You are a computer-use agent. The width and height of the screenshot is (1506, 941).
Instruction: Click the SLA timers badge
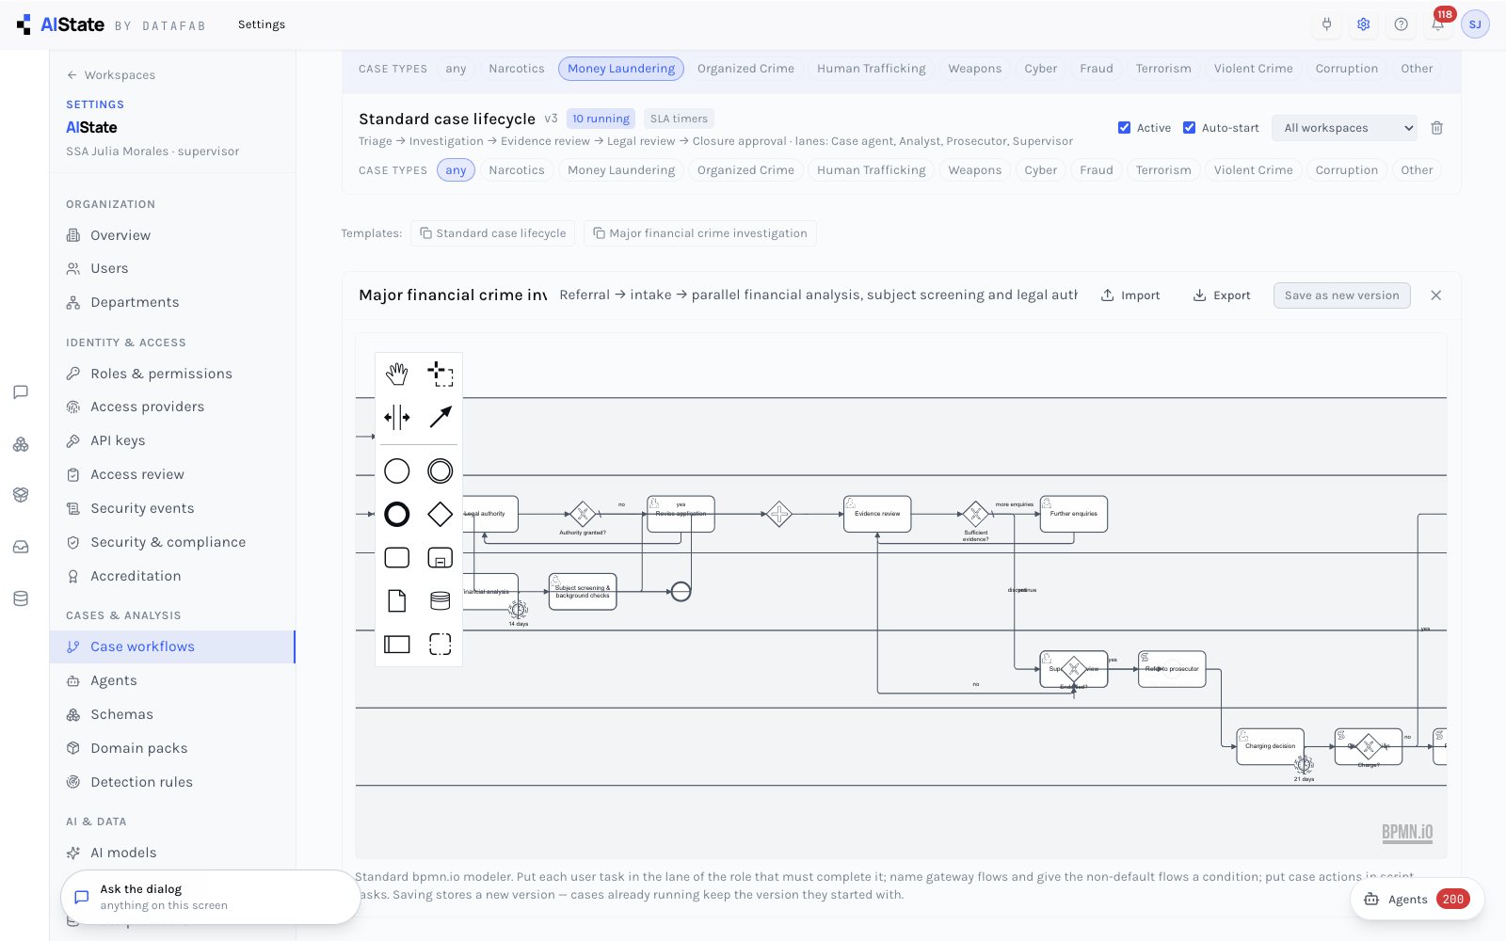pos(679,119)
